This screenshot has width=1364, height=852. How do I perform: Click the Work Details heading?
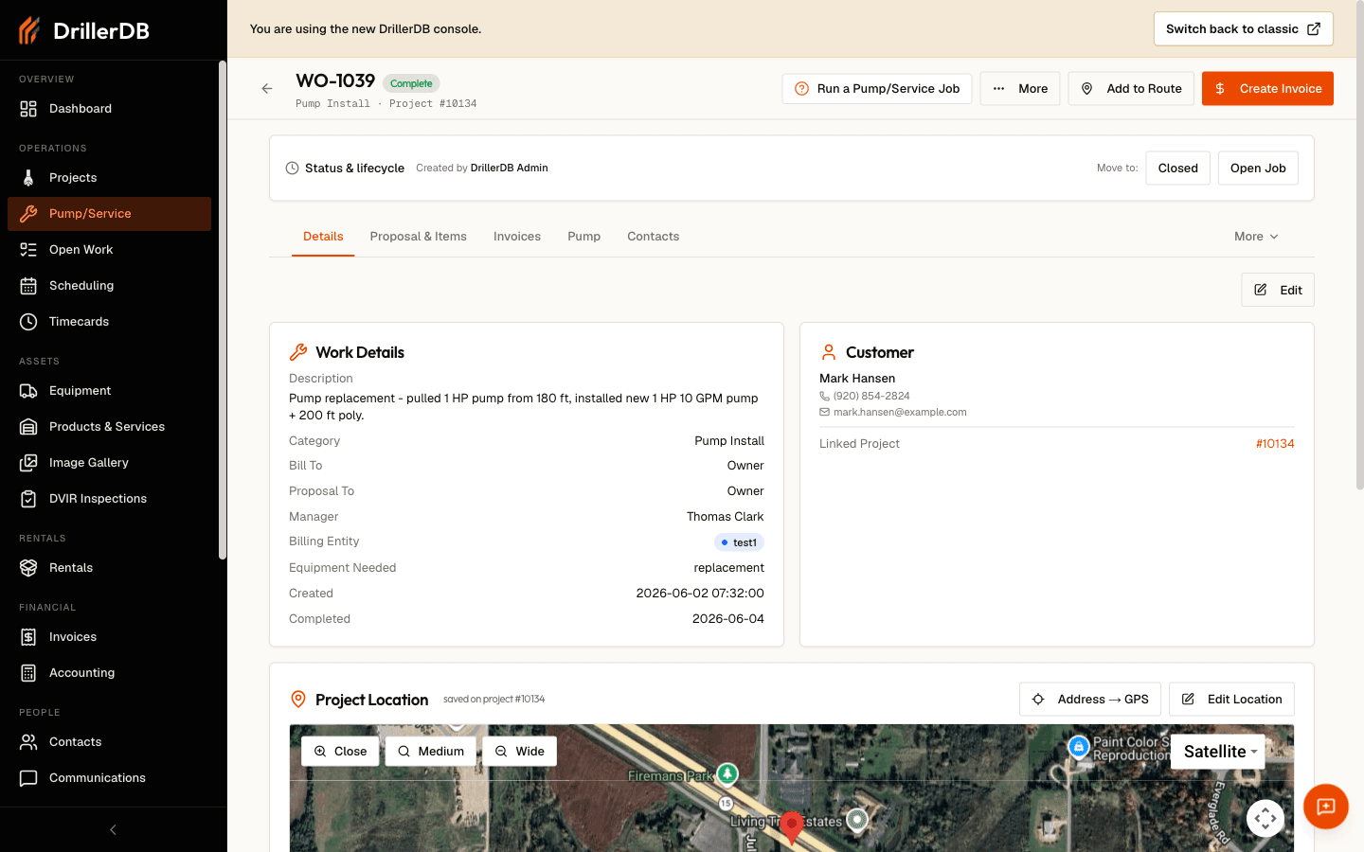coord(360,353)
